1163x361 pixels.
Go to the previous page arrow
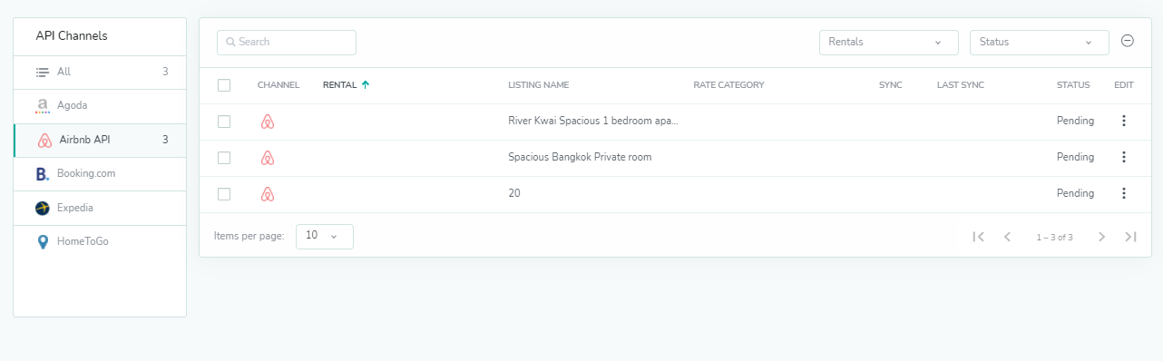pyautogui.click(x=1007, y=237)
